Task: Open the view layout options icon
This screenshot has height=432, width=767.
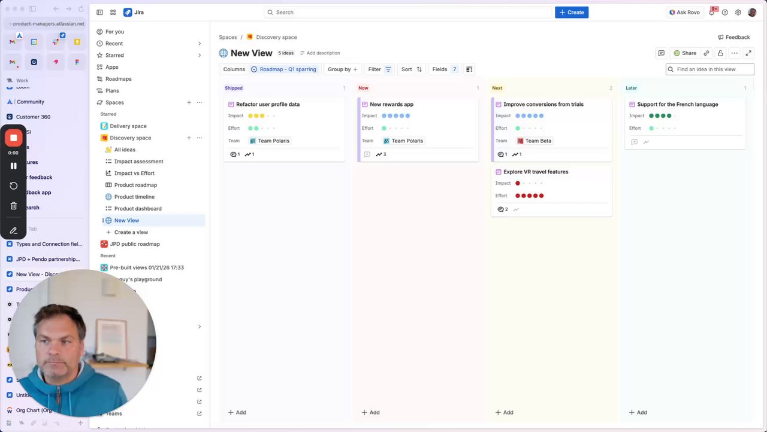Action: (x=469, y=69)
